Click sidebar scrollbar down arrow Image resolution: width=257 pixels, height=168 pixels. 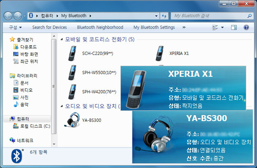[x=54, y=144]
